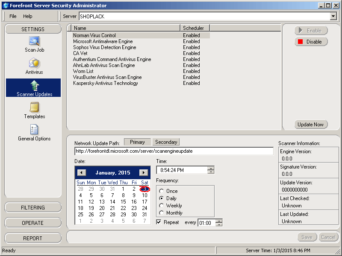Select Sophos Virus Detection Engine row
The width and height of the screenshot is (342, 256).
(141, 47)
